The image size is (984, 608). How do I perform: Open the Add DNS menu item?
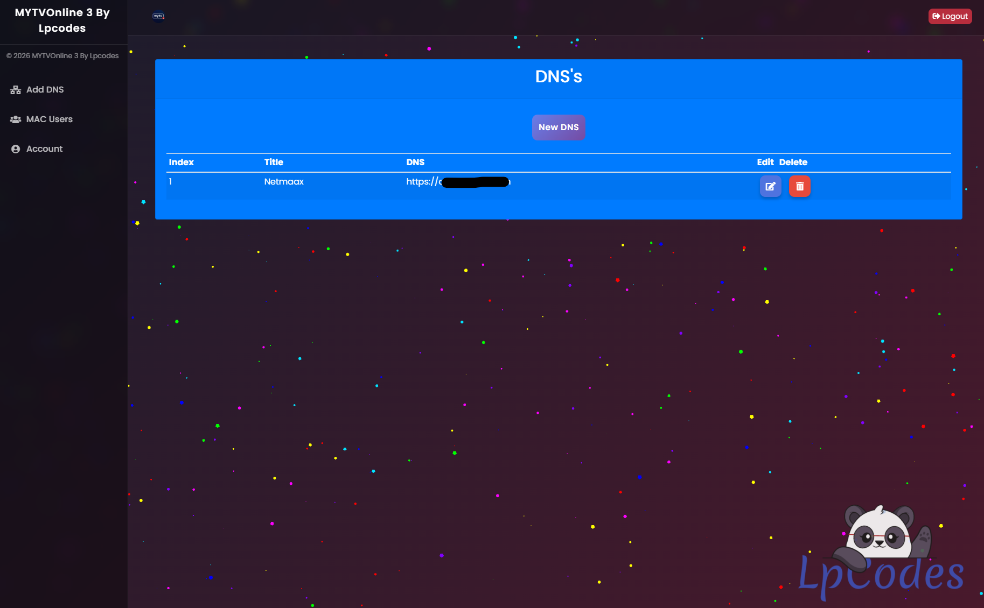(45, 90)
